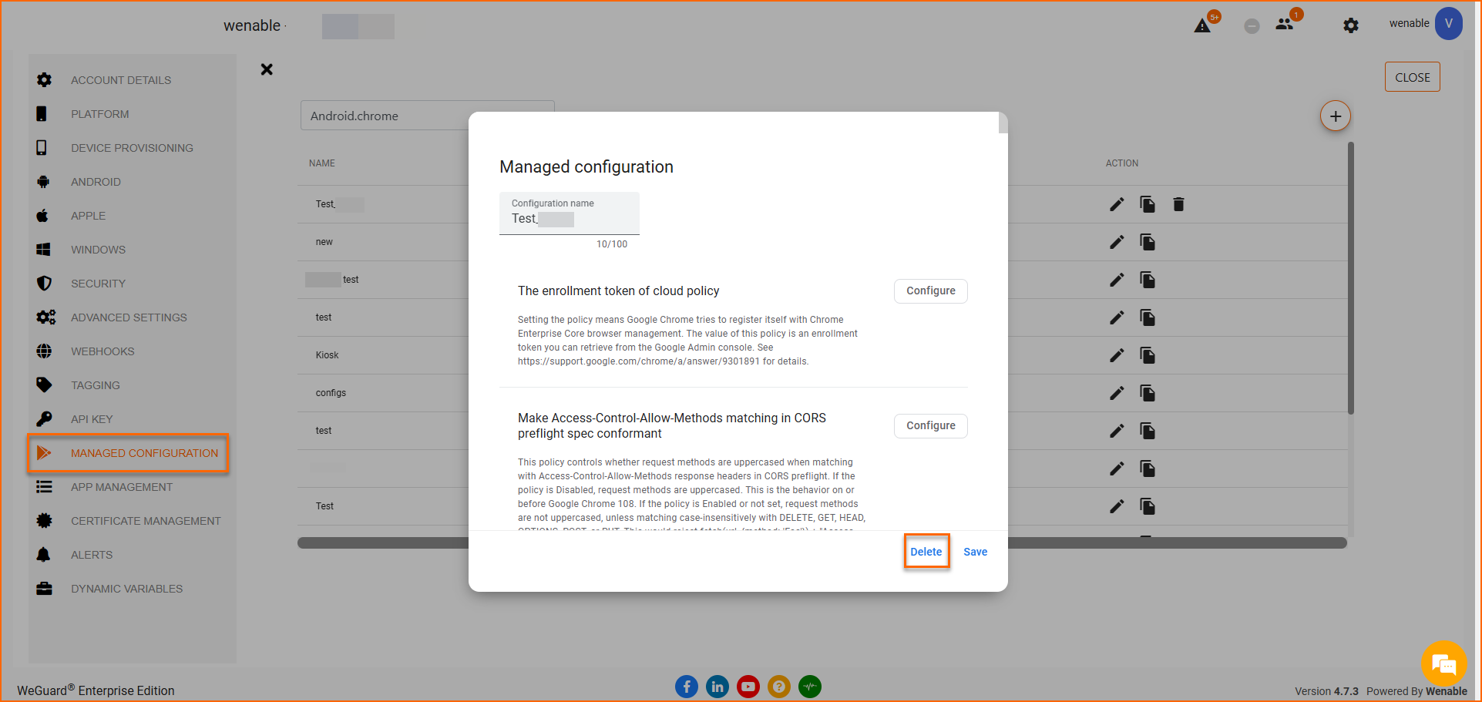Viewport: 1482px width, 702px height.
Task: Click the trash icon in first table row
Action: (x=1178, y=204)
